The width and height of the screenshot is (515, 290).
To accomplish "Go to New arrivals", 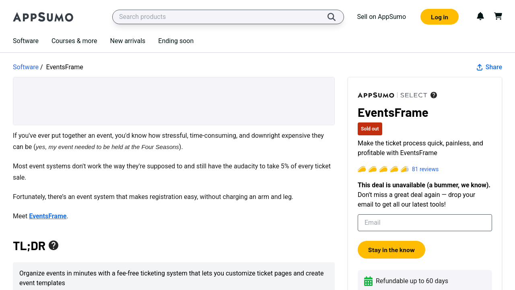I will click(x=128, y=41).
